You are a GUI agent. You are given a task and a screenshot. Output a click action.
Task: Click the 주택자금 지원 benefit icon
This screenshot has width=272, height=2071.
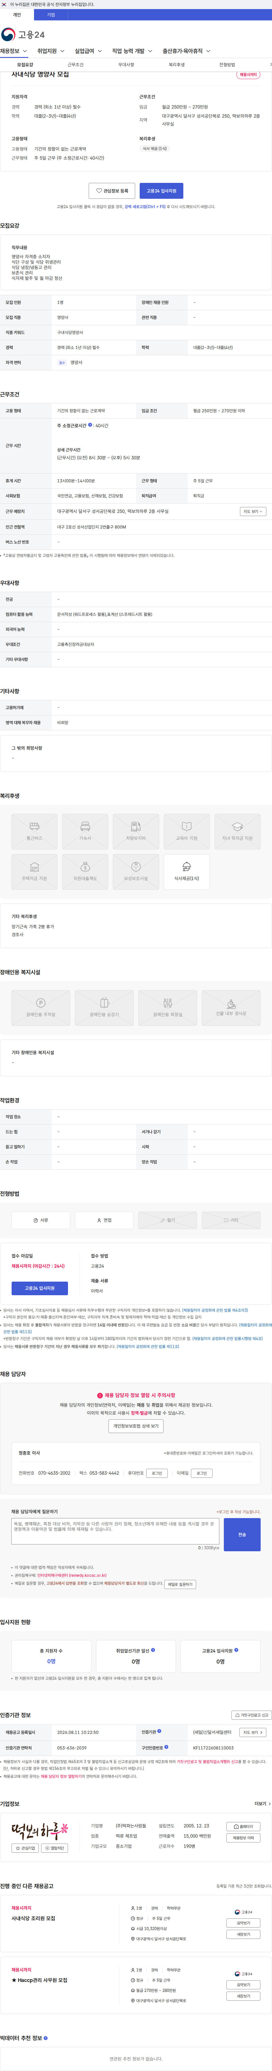[35, 872]
